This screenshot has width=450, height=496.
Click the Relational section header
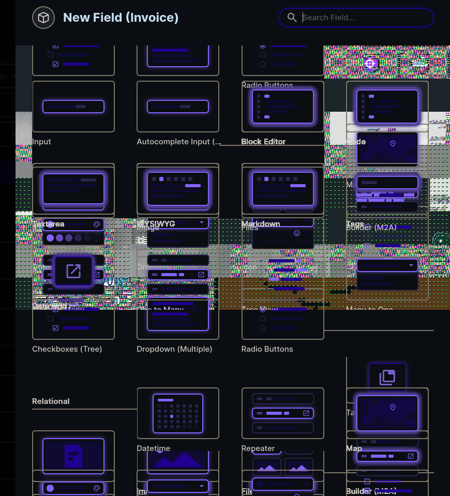51,401
